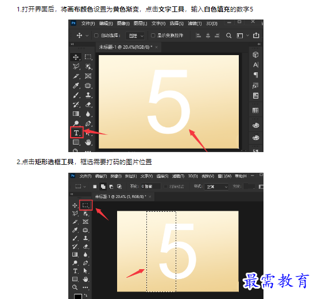Expand the workspace switcher chevron in step 1
Viewport: 314px width, 299px height.
[x=247, y=36]
